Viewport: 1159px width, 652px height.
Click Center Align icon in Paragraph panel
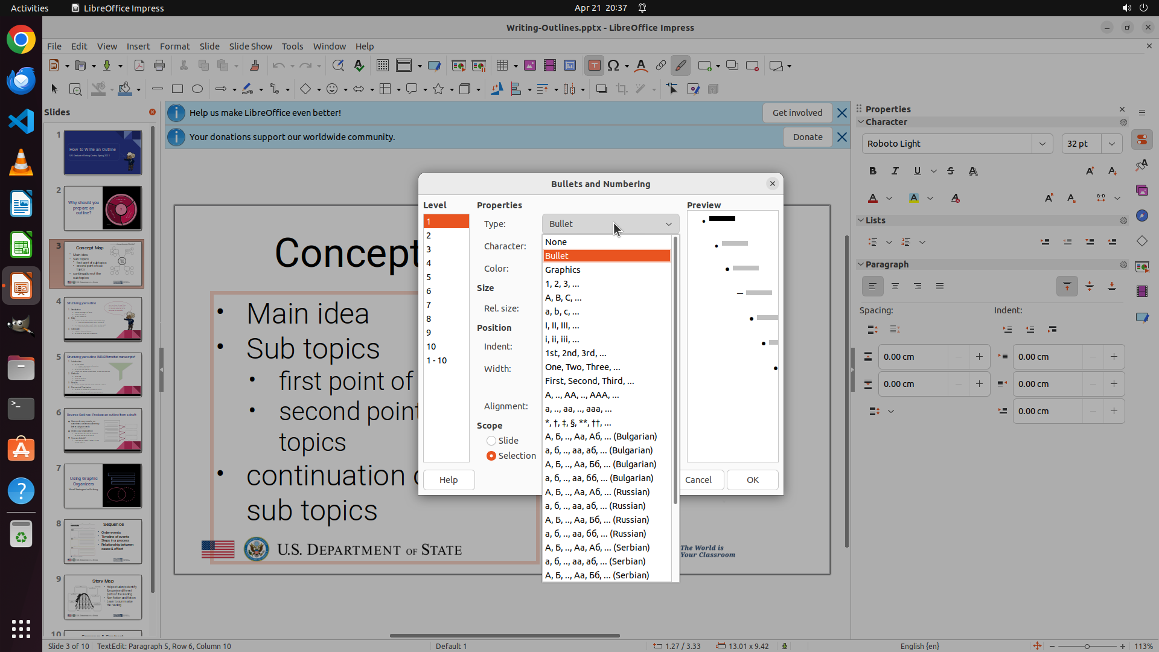tap(895, 287)
